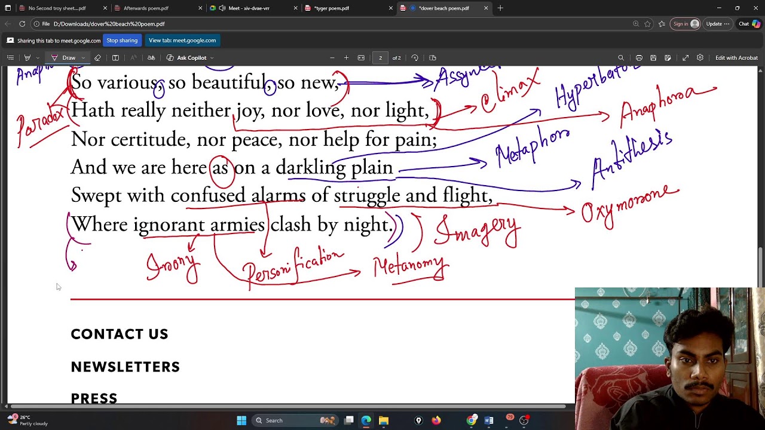The height and width of the screenshot is (430, 765).
Task: Select the Highlight tool in PDF toolbar
Action: point(27,58)
